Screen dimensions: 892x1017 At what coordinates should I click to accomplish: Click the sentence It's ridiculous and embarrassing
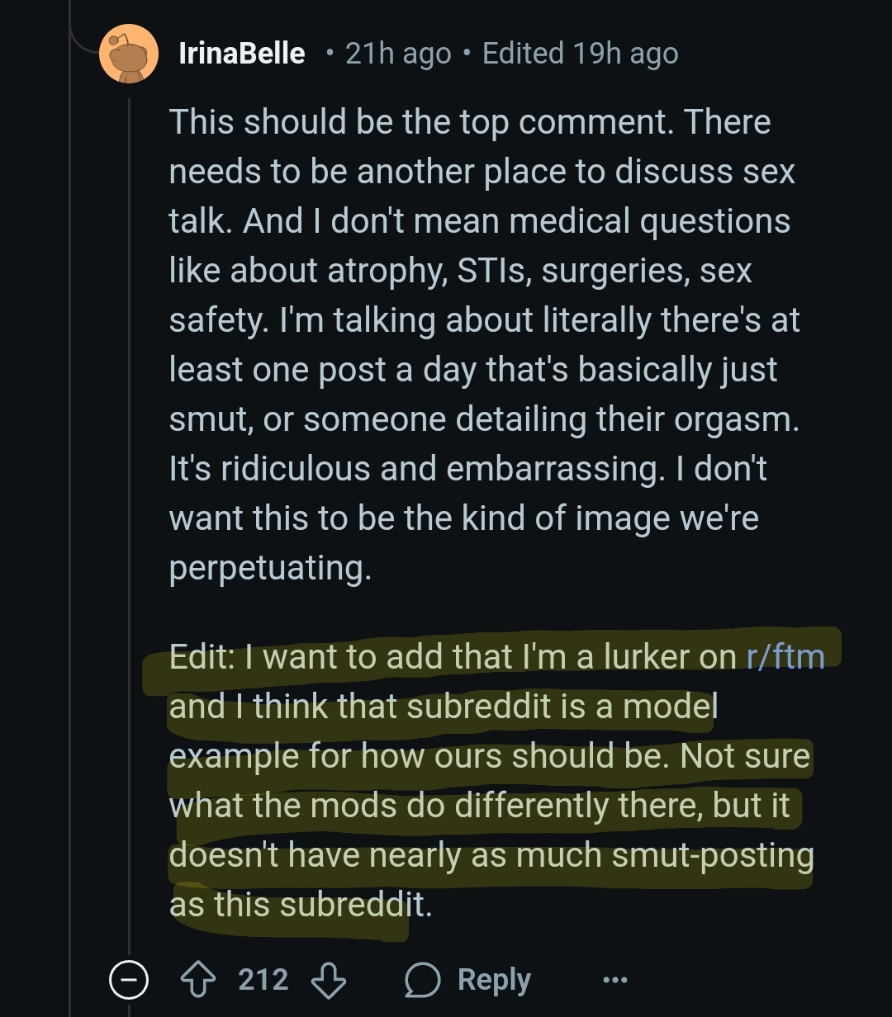(417, 469)
